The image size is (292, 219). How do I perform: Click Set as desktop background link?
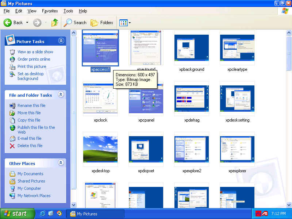[x=31, y=76]
